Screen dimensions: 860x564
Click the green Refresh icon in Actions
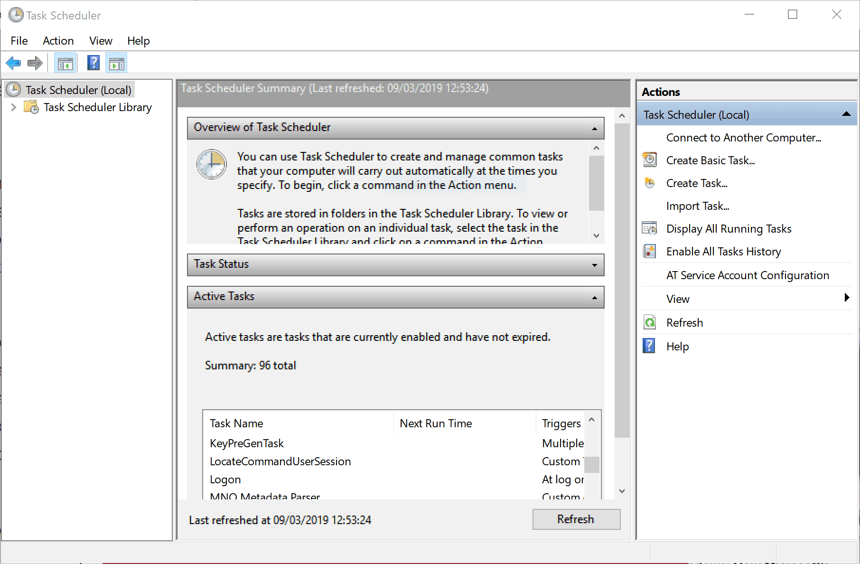(650, 322)
